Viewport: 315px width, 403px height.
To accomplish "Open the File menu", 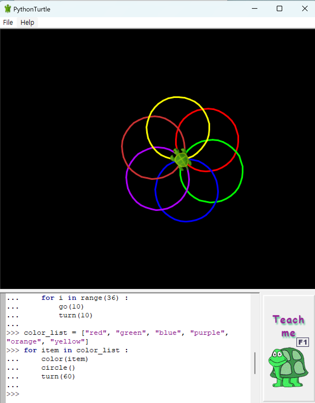I will 8,22.
